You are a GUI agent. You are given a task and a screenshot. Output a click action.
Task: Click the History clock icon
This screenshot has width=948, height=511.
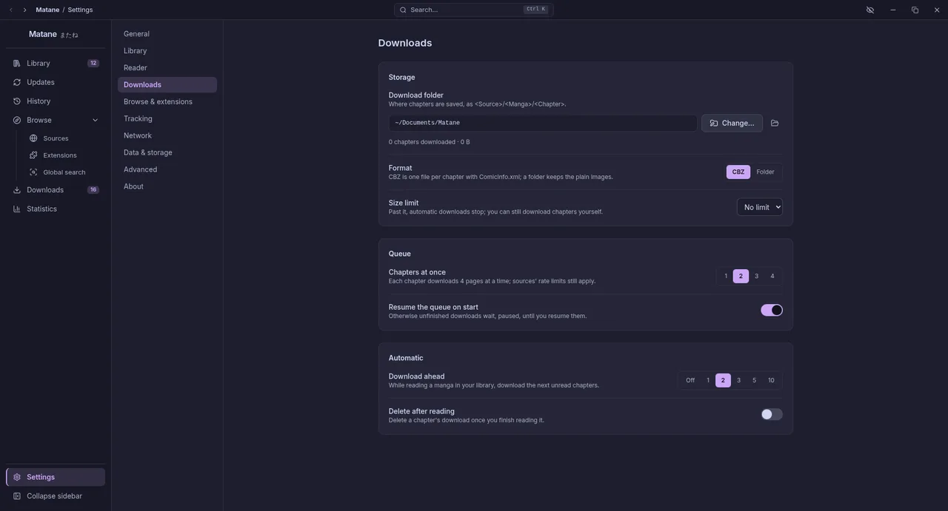point(16,101)
